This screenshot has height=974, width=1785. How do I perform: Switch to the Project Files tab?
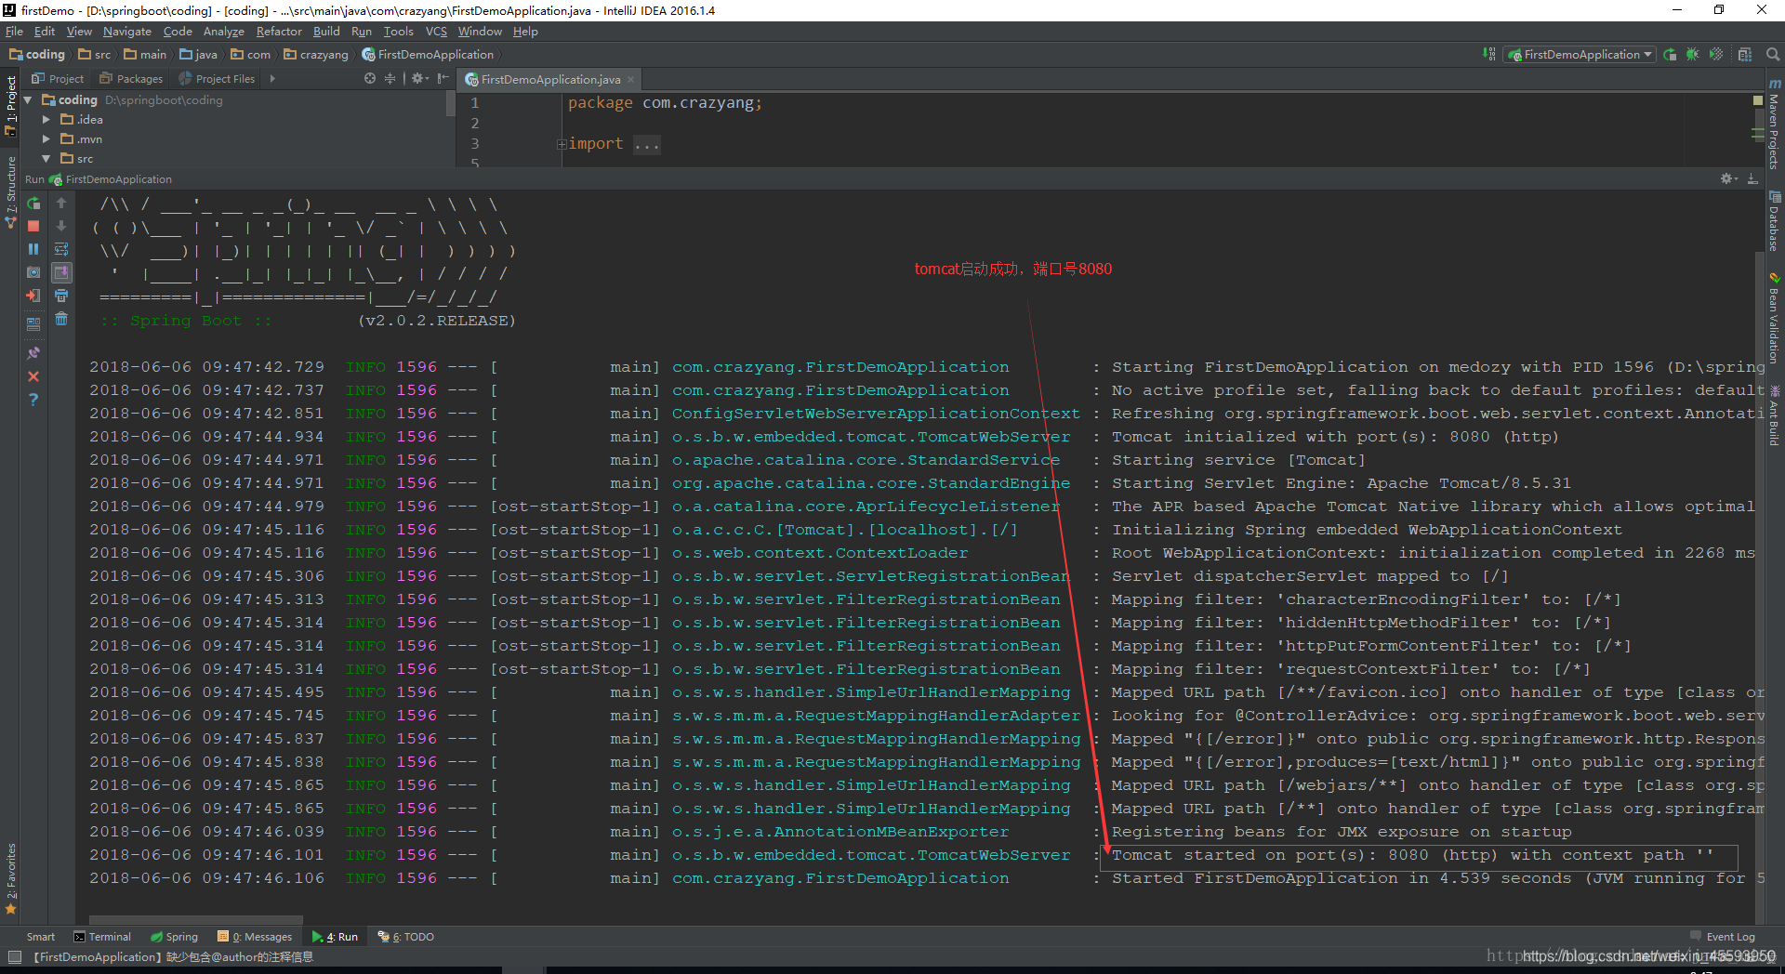click(x=217, y=79)
